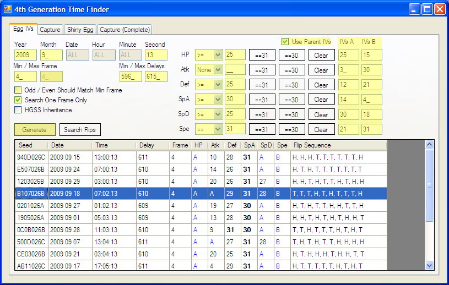Expand the Atk comparison dropdown

pos(209,70)
